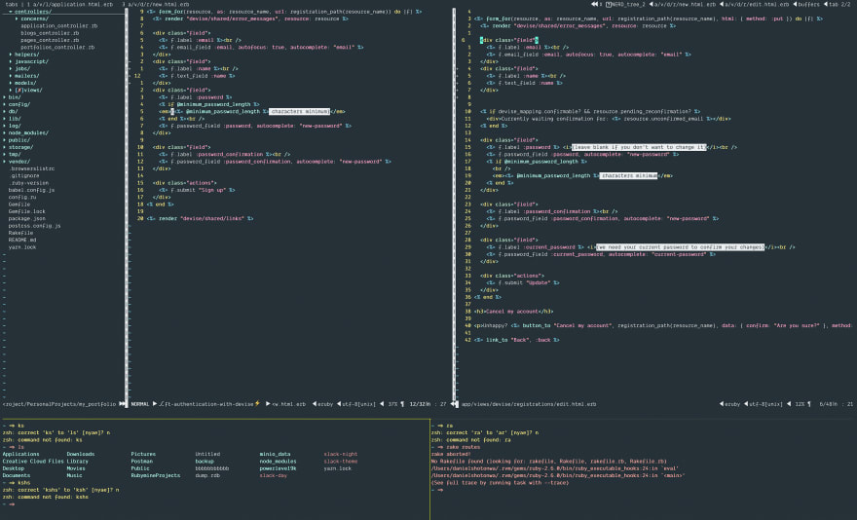Click the Creative Cloud Files entry
Screen dimensions: 857x520
(33, 462)
